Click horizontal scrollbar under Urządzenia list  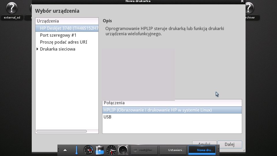click(x=61, y=131)
